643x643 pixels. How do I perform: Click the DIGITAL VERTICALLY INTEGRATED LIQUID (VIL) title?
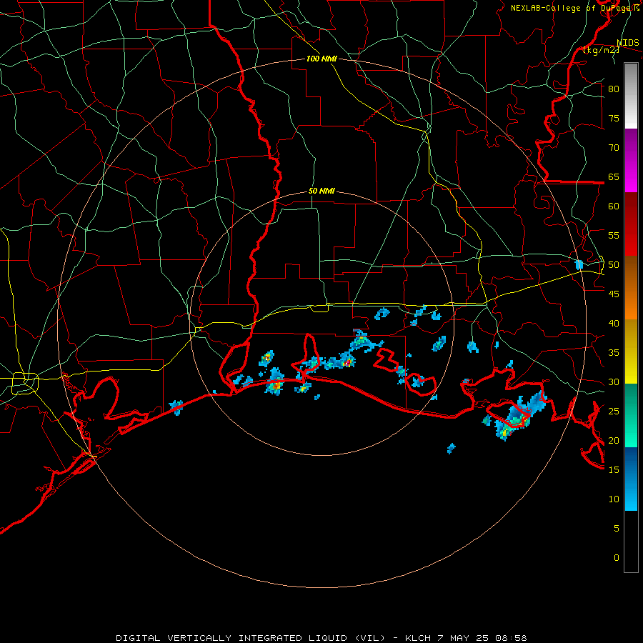pos(251,638)
